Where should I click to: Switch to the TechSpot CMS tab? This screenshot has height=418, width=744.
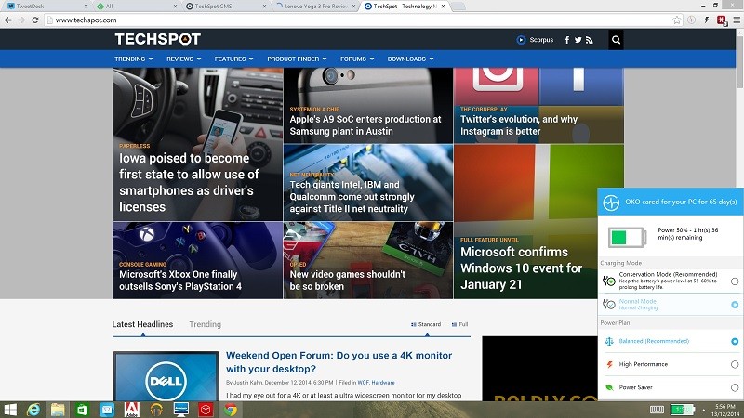[x=225, y=7]
